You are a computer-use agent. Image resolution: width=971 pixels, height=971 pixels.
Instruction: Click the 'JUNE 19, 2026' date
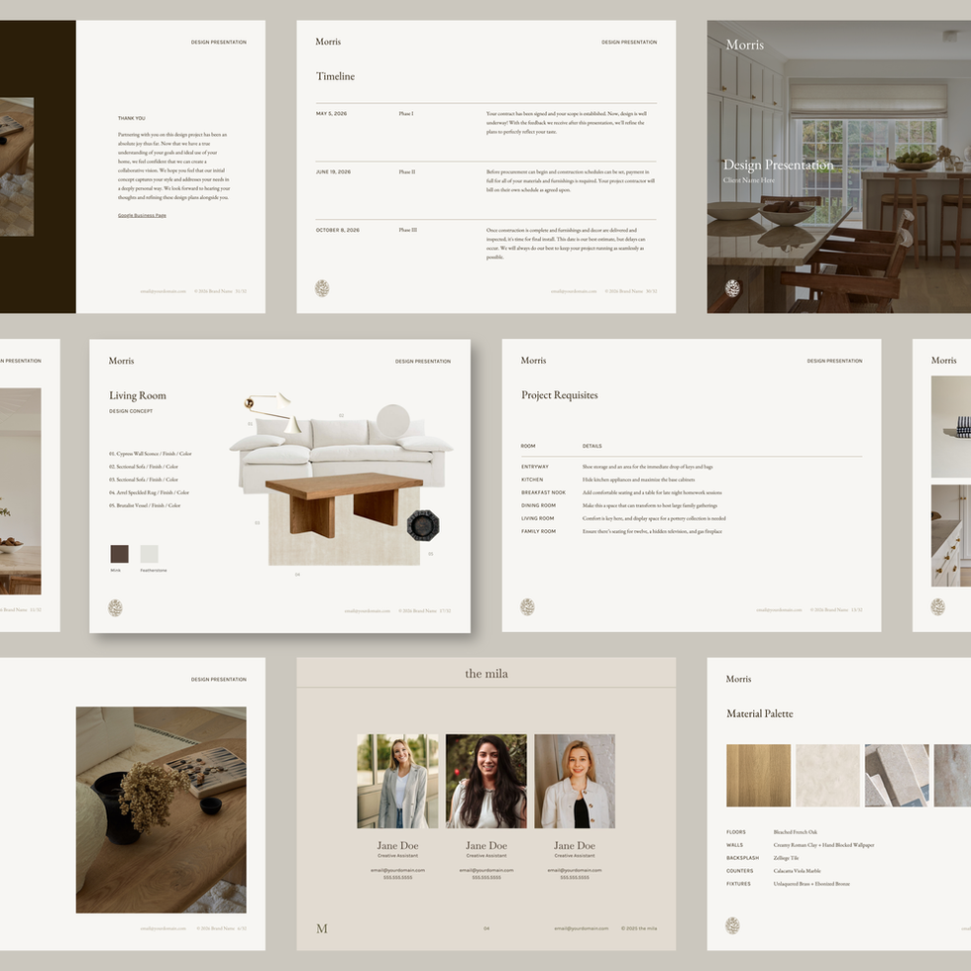tap(333, 172)
